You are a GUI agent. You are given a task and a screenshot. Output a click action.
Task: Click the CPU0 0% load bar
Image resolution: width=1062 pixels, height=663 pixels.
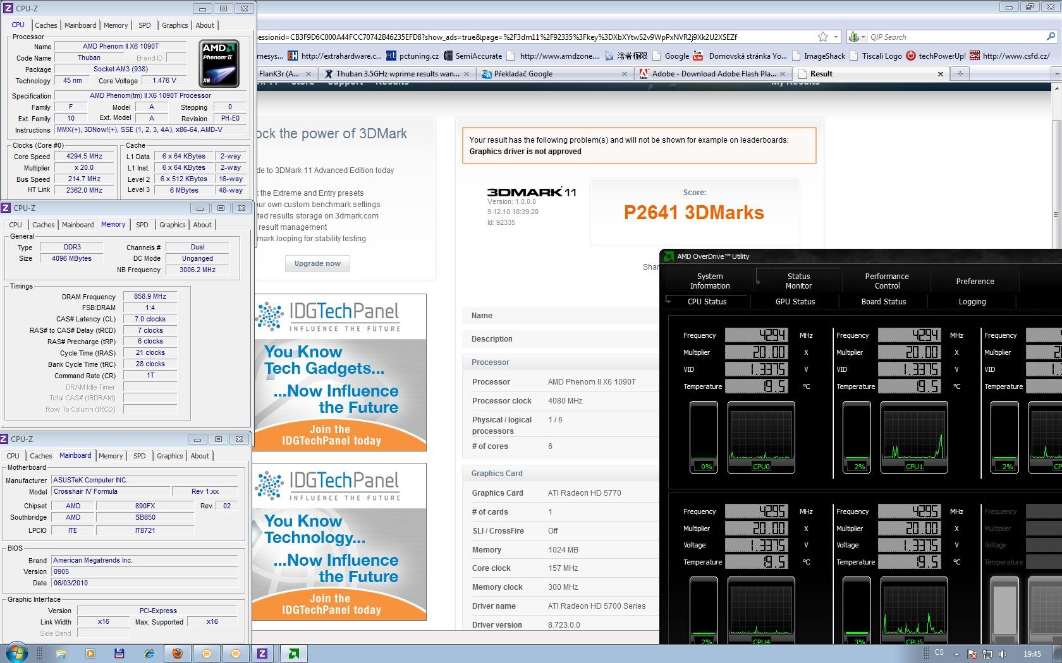(704, 437)
